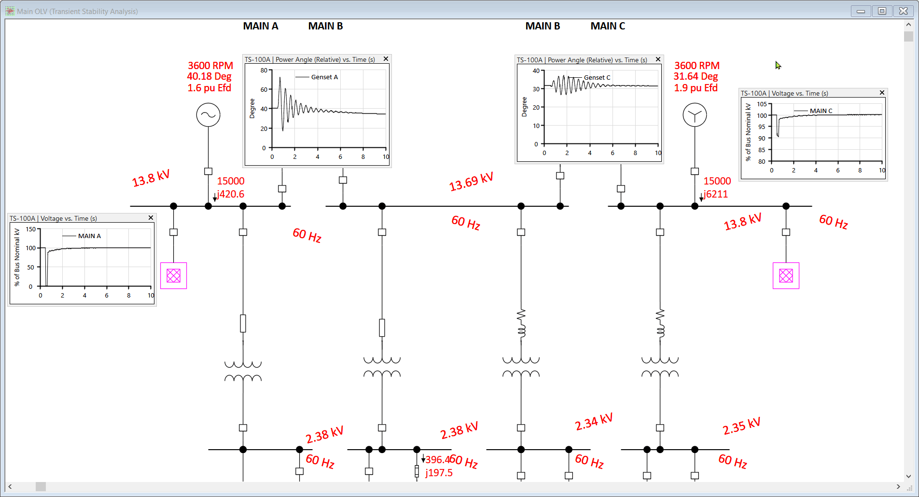The width and height of the screenshot is (919, 497).
Task: Click the left arrow on the horizontal scrollbar
Action: click(x=10, y=487)
